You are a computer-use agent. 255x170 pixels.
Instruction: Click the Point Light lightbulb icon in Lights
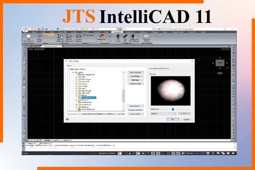coord(40,36)
